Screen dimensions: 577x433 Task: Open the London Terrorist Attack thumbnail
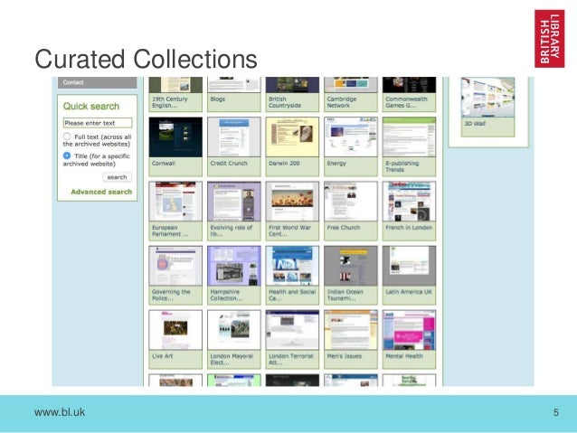pyautogui.click(x=292, y=330)
